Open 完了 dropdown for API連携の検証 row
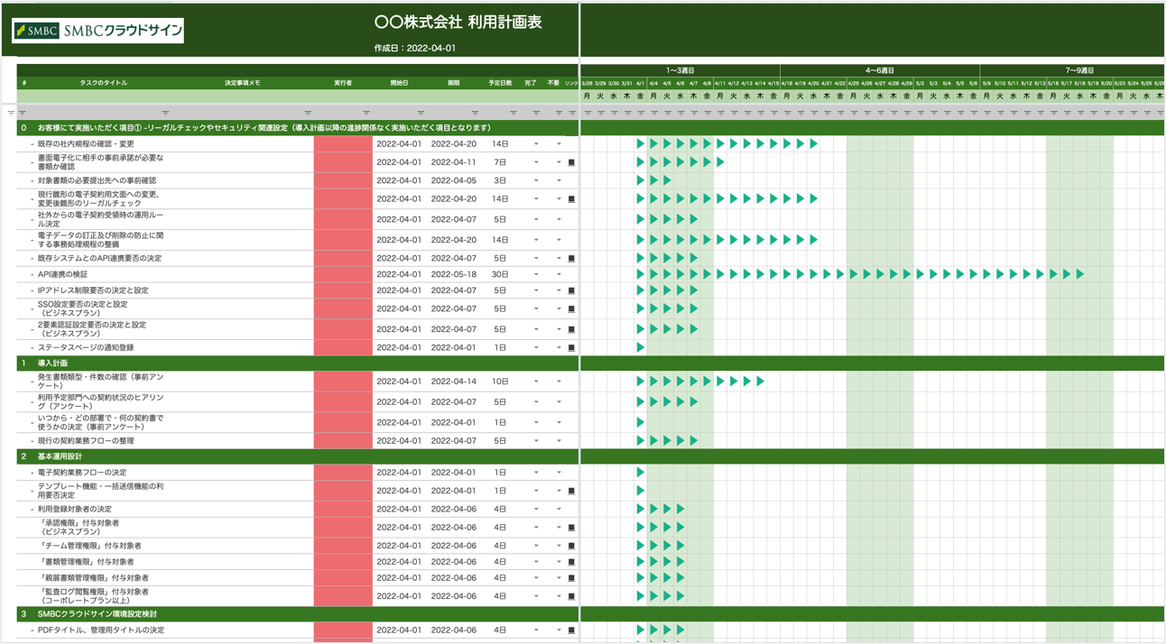 pyautogui.click(x=536, y=274)
